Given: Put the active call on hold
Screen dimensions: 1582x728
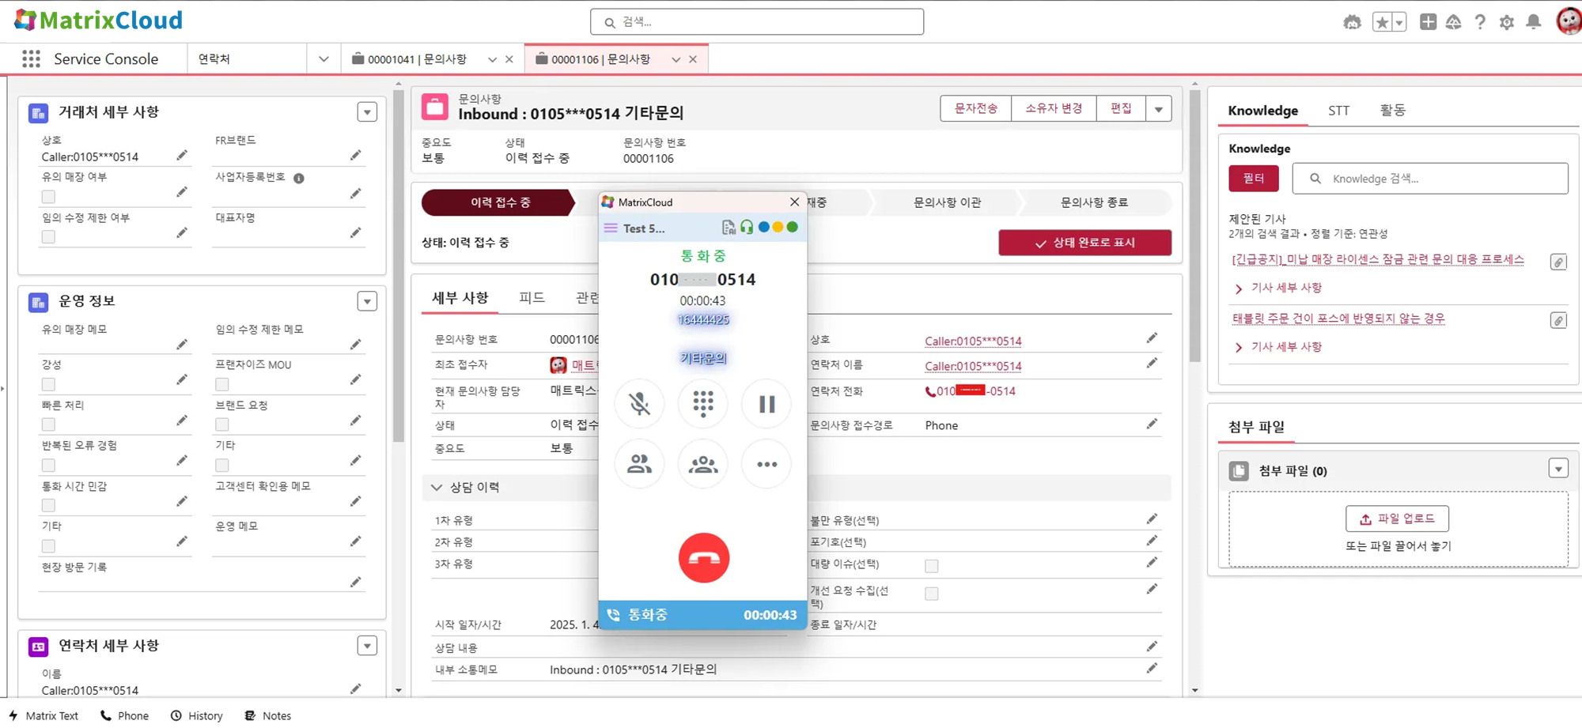Looking at the screenshot, I should tap(766, 404).
